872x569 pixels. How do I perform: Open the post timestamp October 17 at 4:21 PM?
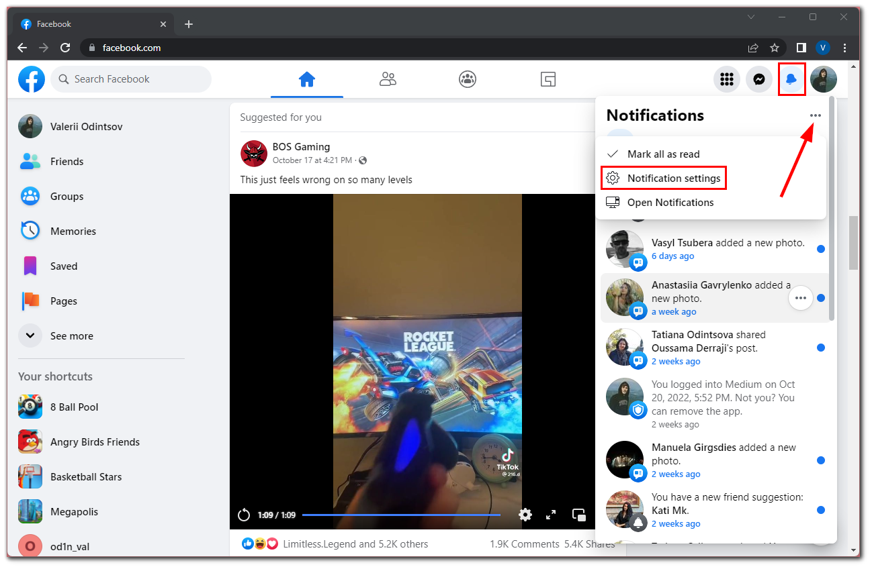click(312, 160)
